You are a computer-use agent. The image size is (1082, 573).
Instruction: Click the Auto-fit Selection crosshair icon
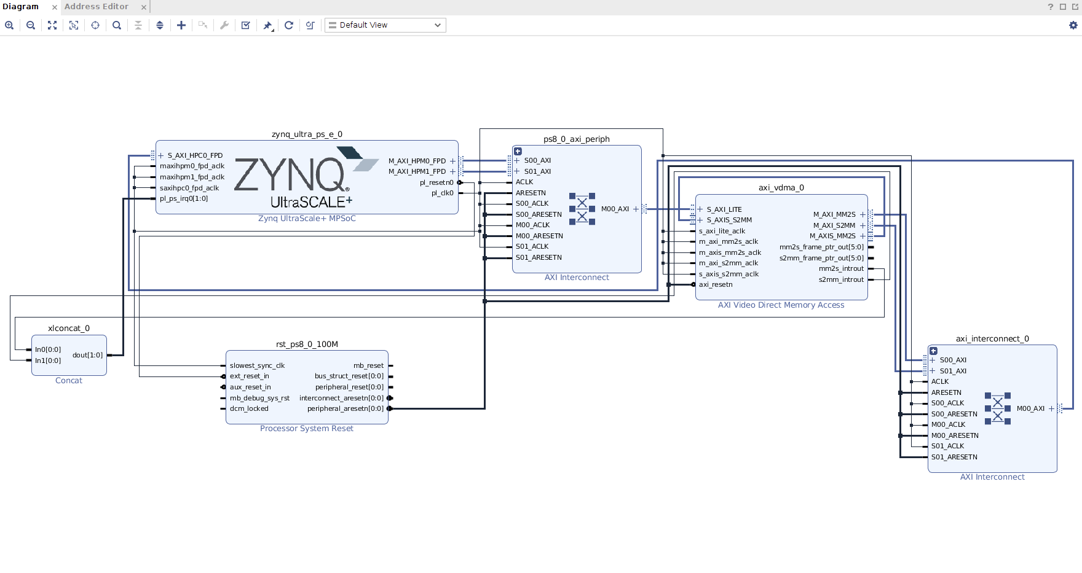click(95, 25)
